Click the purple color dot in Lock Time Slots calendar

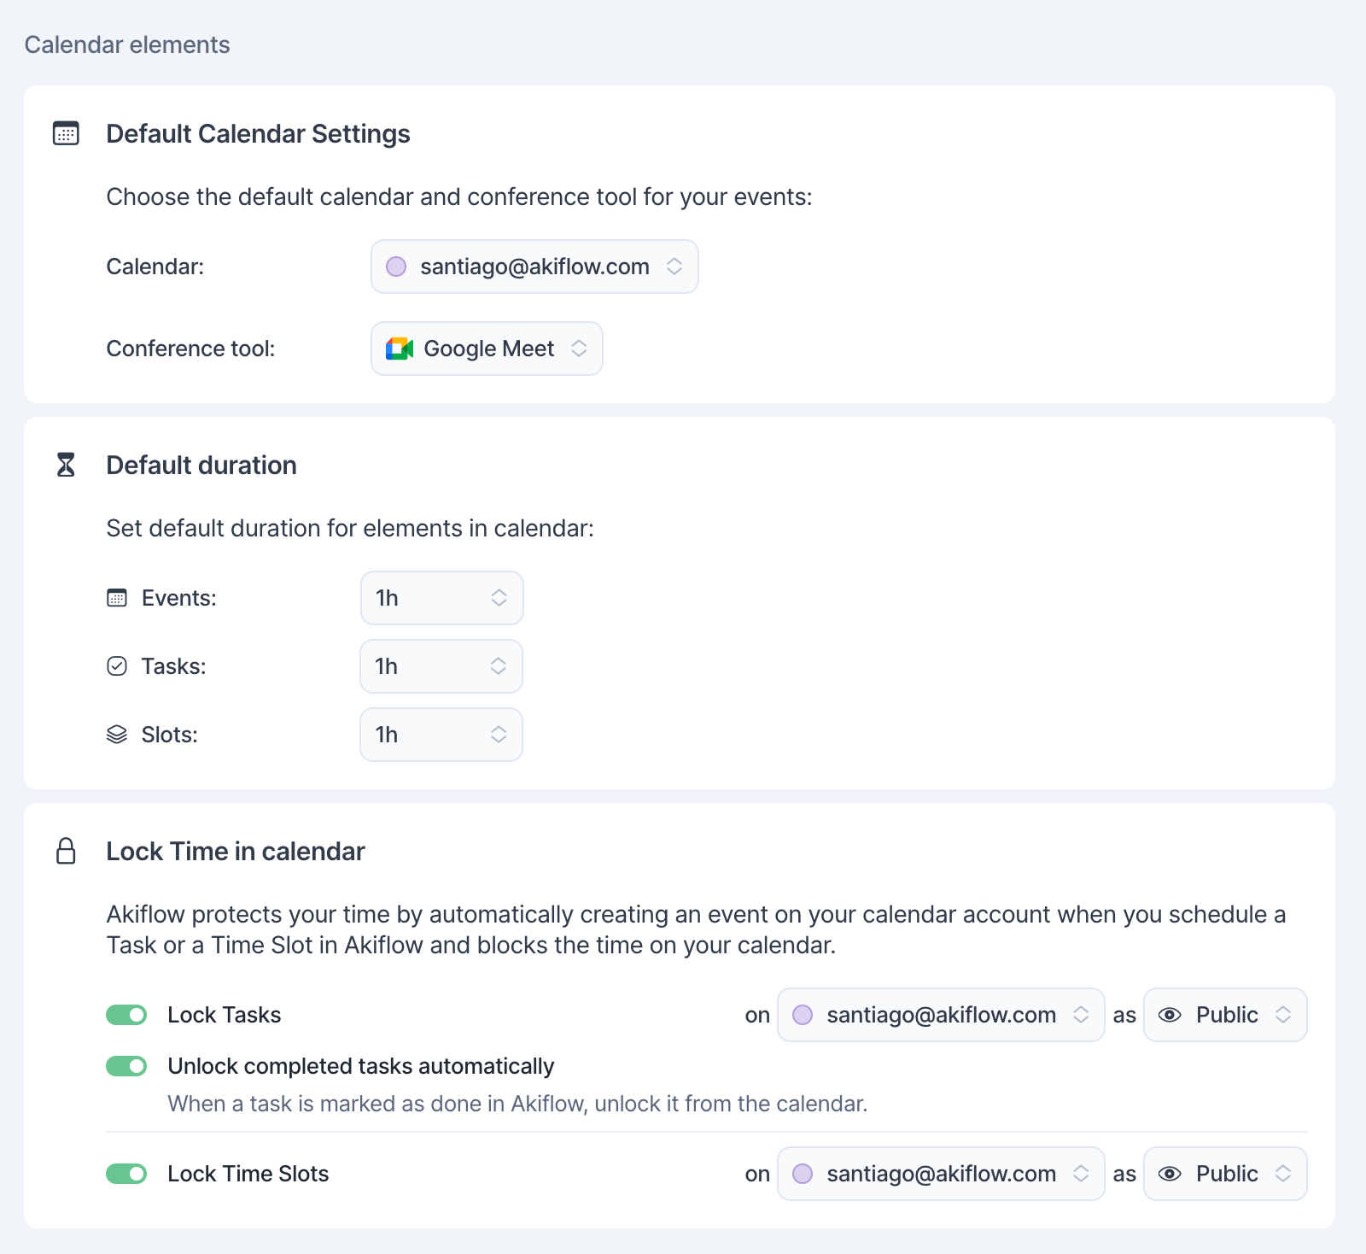tap(803, 1174)
